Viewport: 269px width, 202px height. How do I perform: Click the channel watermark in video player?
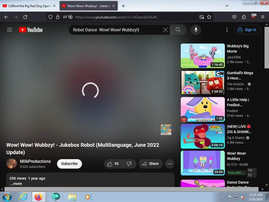166,130
